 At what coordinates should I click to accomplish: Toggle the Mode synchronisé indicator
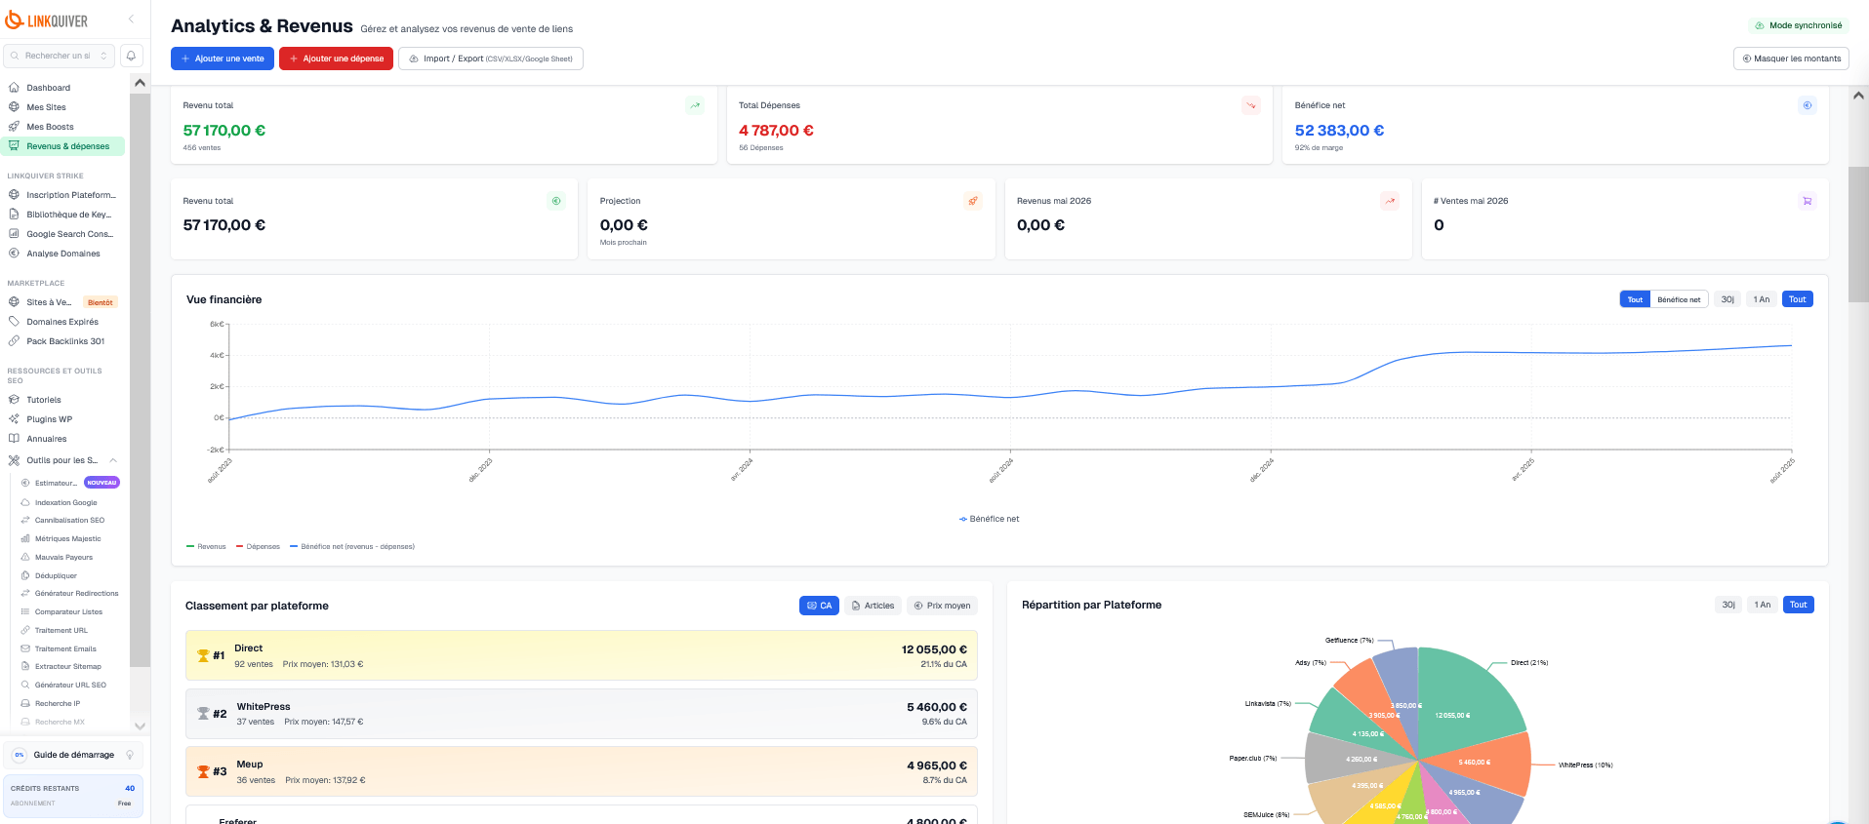coord(1798,25)
